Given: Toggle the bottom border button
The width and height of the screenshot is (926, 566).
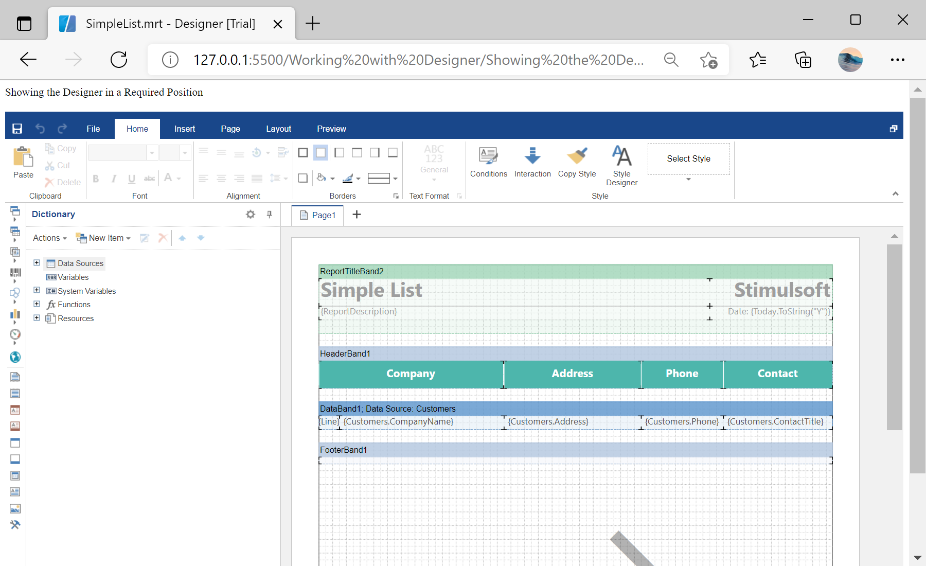Looking at the screenshot, I should [393, 152].
